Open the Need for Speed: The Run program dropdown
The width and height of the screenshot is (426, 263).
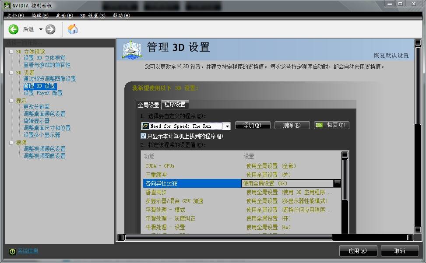point(227,126)
